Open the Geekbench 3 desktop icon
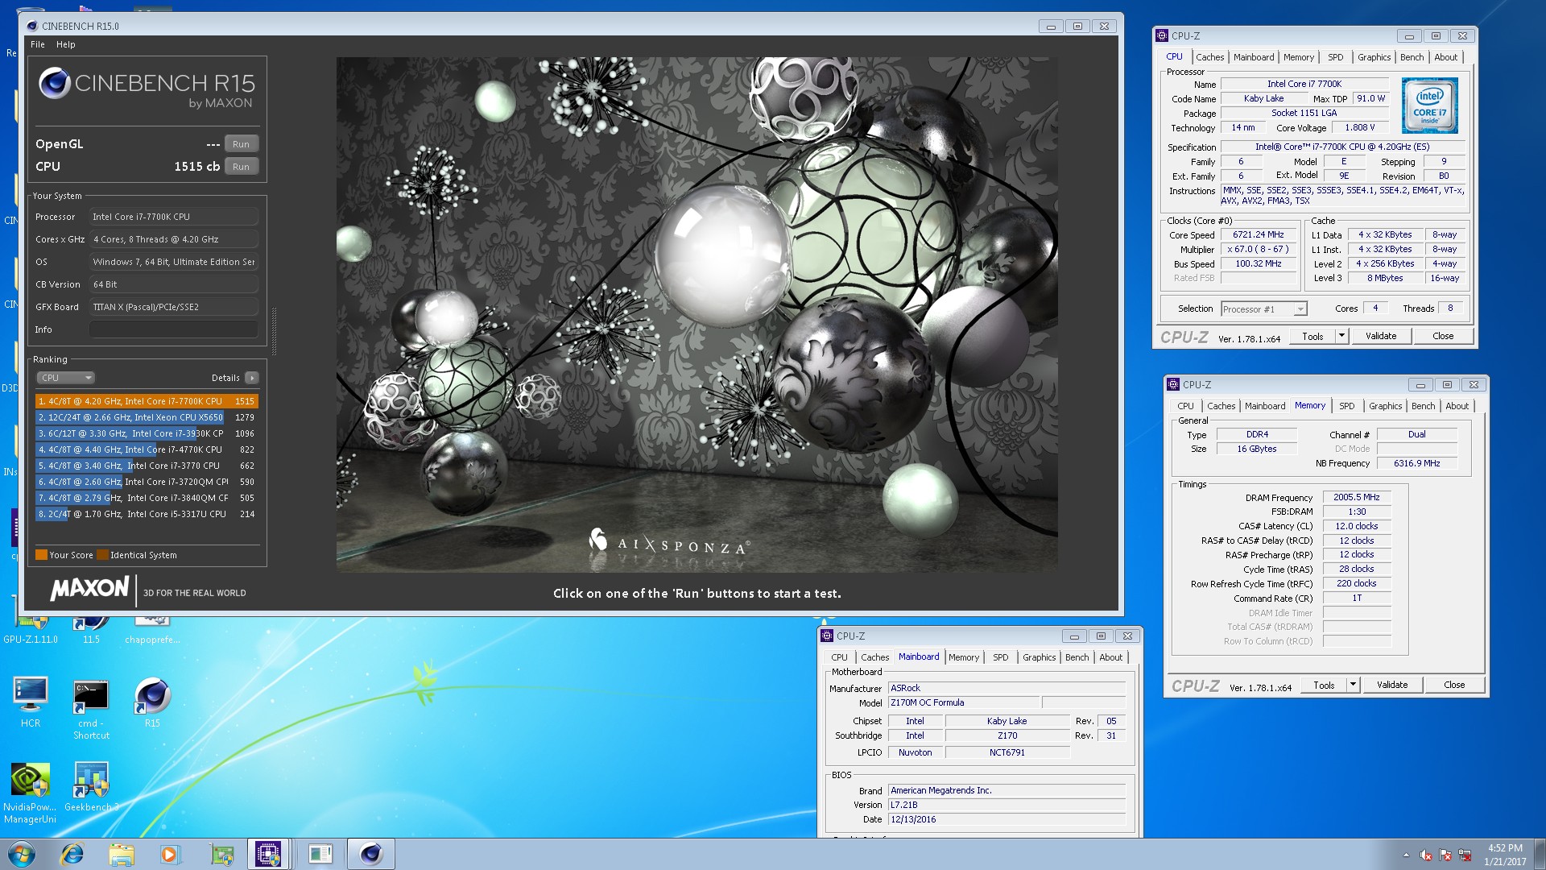Image resolution: width=1546 pixels, height=870 pixels. coord(91,786)
